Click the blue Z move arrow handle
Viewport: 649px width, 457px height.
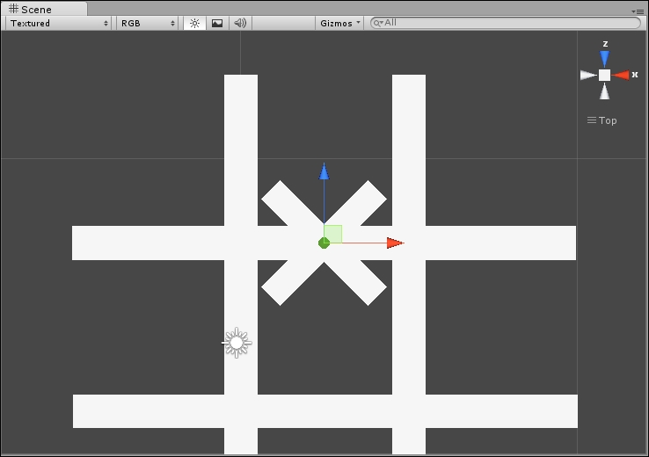click(x=324, y=171)
